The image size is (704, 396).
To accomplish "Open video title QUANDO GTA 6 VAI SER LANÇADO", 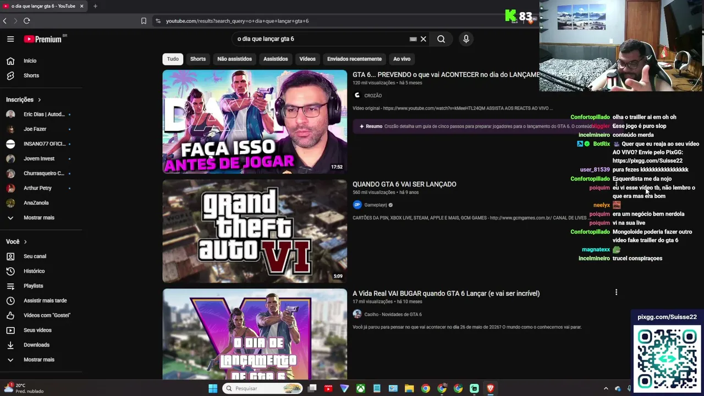I will [x=404, y=184].
